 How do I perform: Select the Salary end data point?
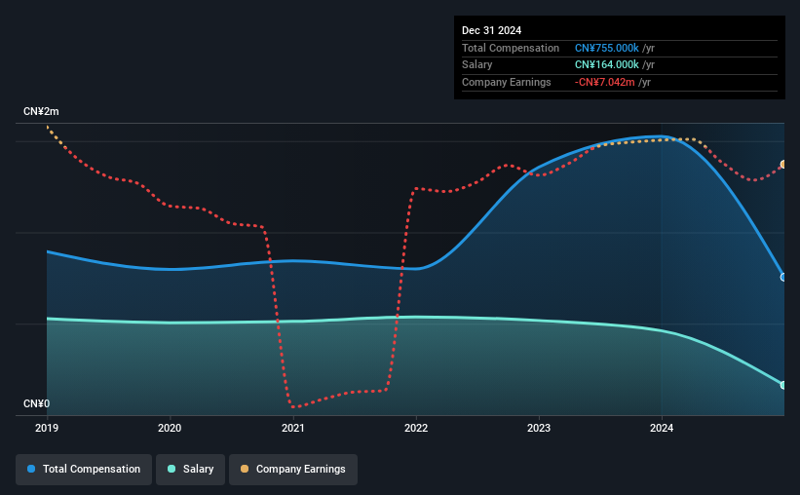tap(783, 385)
